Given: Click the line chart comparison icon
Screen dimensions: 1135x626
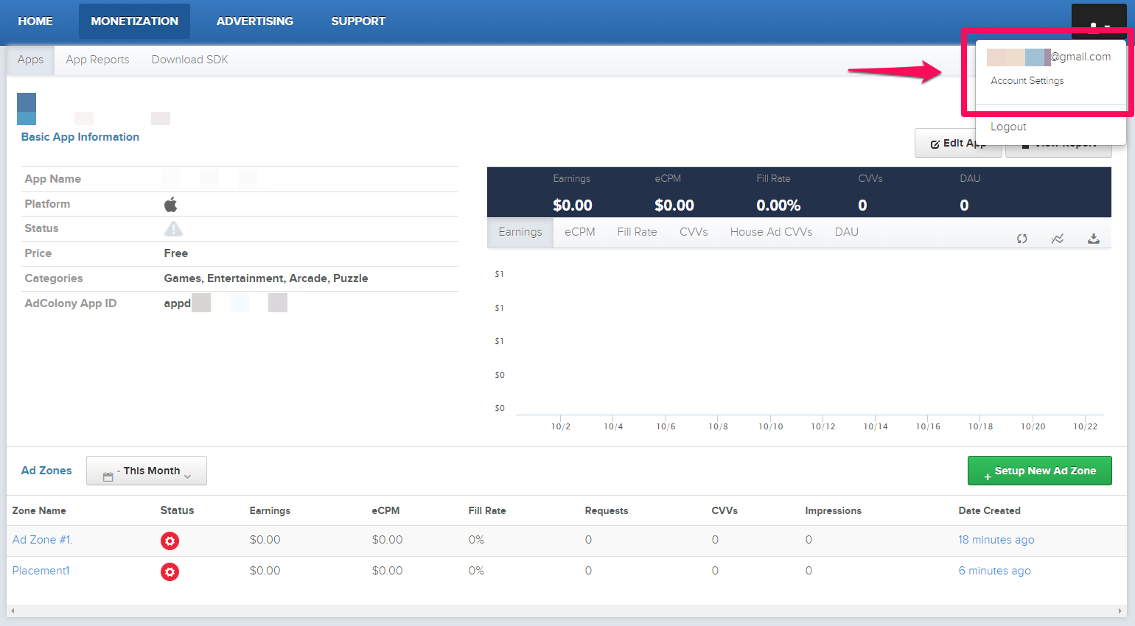Looking at the screenshot, I should (x=1057, y=239).
